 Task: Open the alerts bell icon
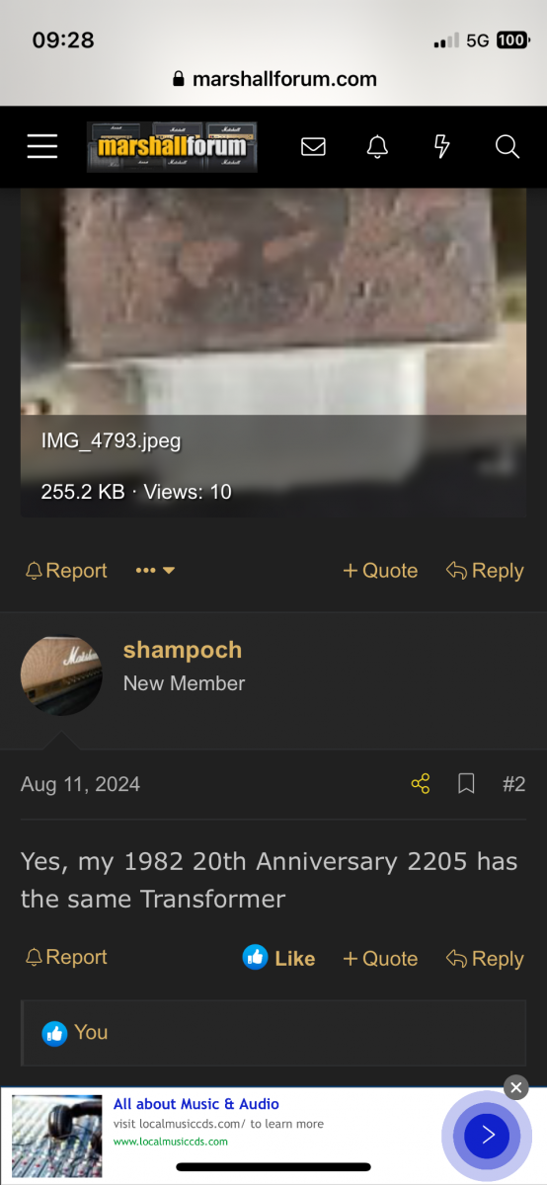pyautogui.click(x=377, y=147)
